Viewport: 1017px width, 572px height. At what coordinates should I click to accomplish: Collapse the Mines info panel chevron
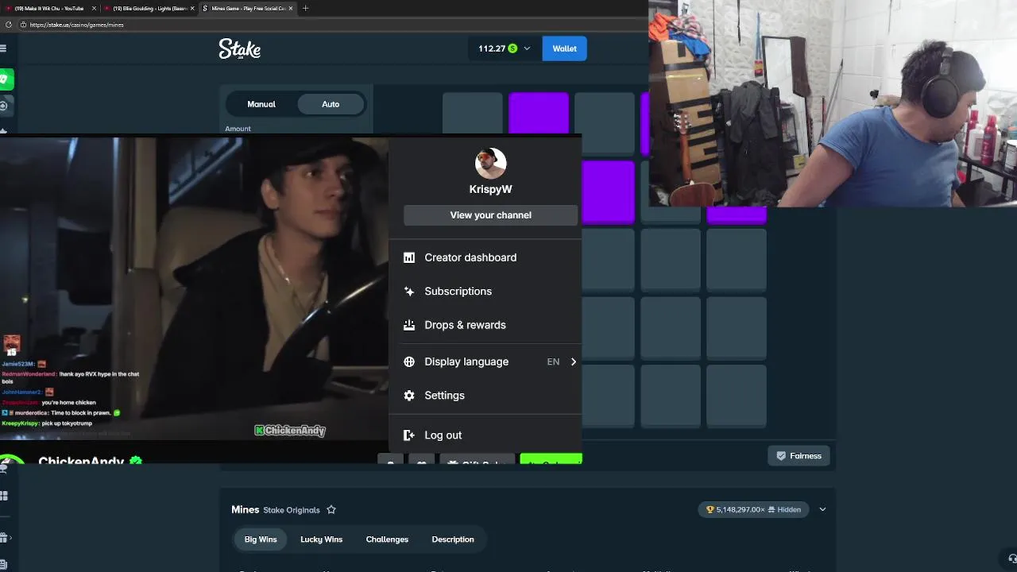pyautogui.click(x=822, y=510)
